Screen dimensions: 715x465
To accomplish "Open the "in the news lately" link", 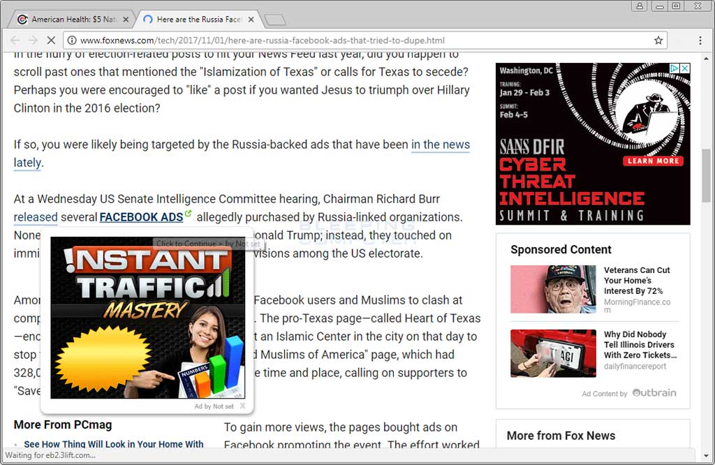I will pos(441,145).
